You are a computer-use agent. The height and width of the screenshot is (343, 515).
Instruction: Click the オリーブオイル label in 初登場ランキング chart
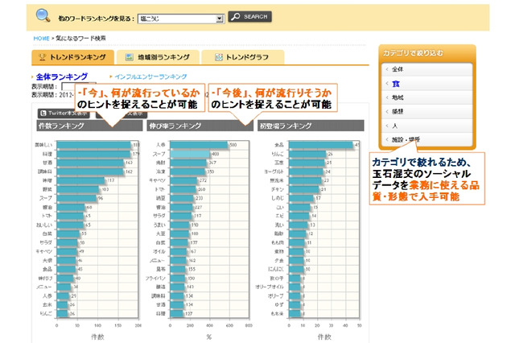pos(270,287)
